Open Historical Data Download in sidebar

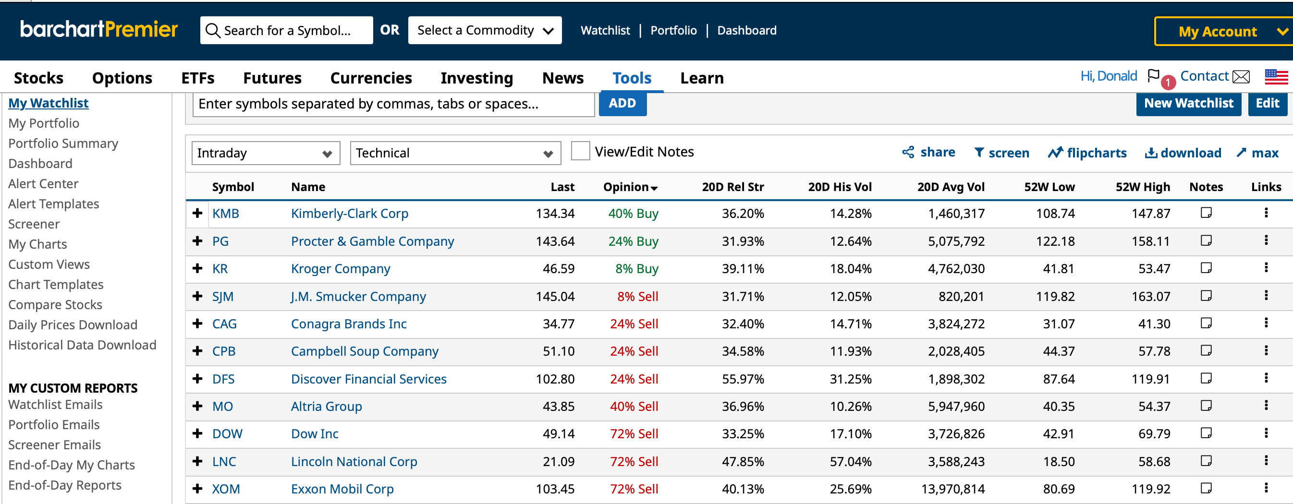click(x=82, y=345)
